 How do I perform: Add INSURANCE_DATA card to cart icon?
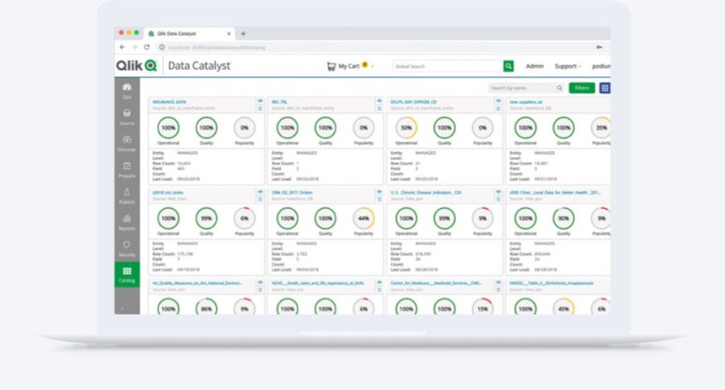[260, 109]
